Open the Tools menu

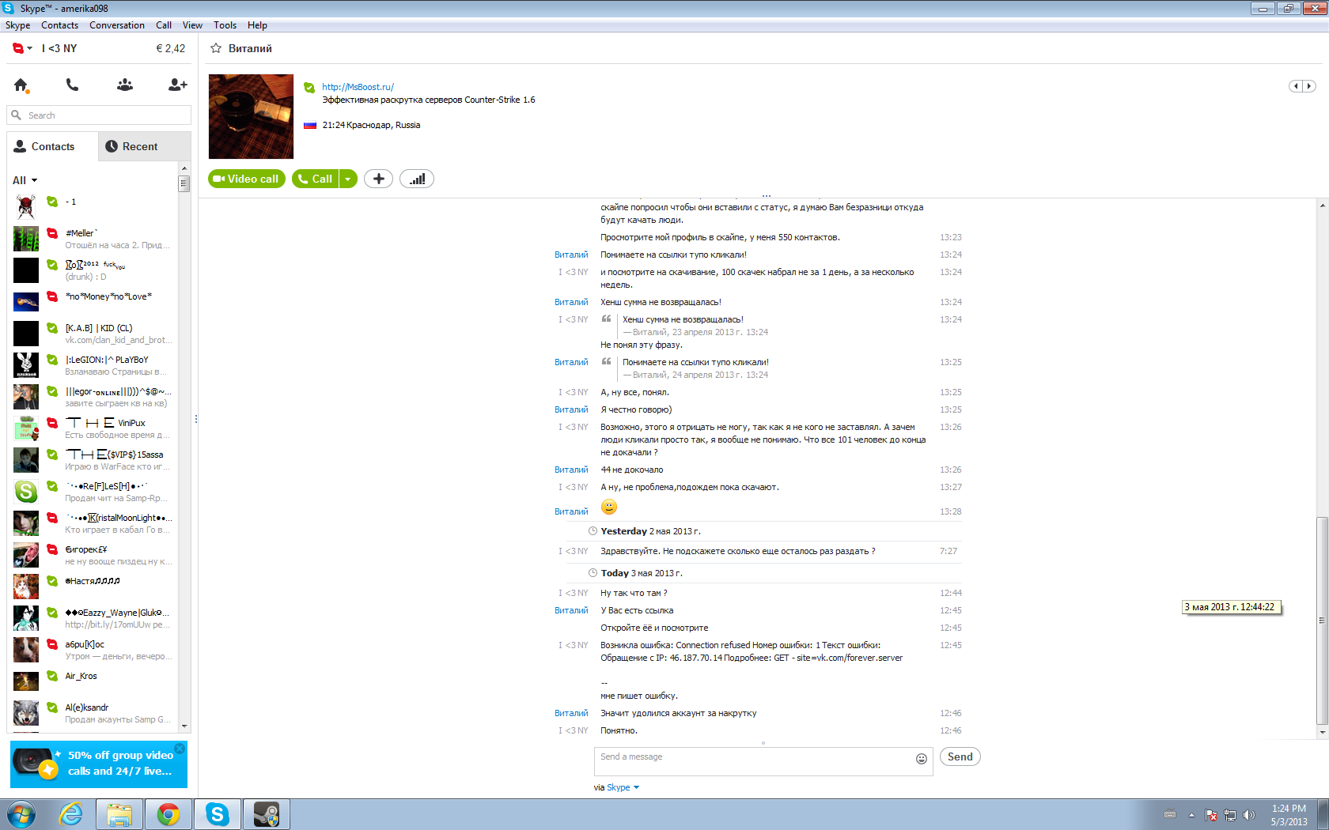(x=225, y=25)
